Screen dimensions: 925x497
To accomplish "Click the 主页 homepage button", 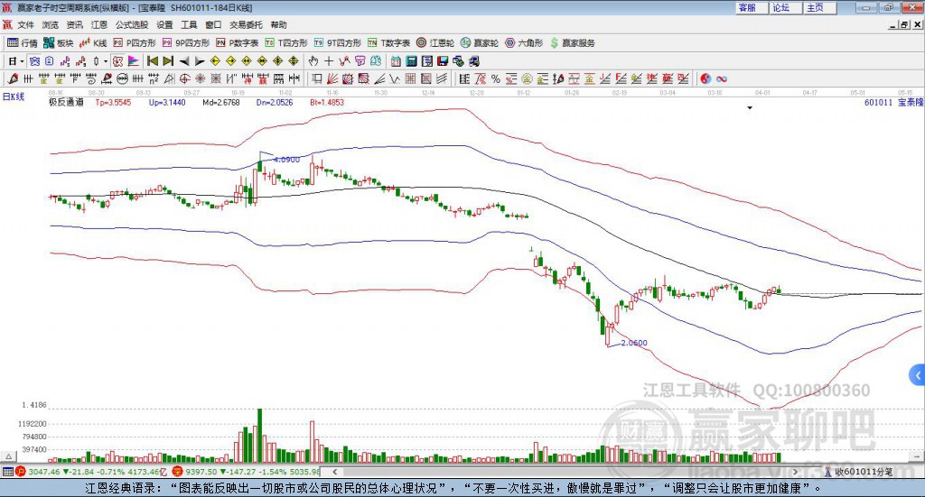I will pos(819,7).
